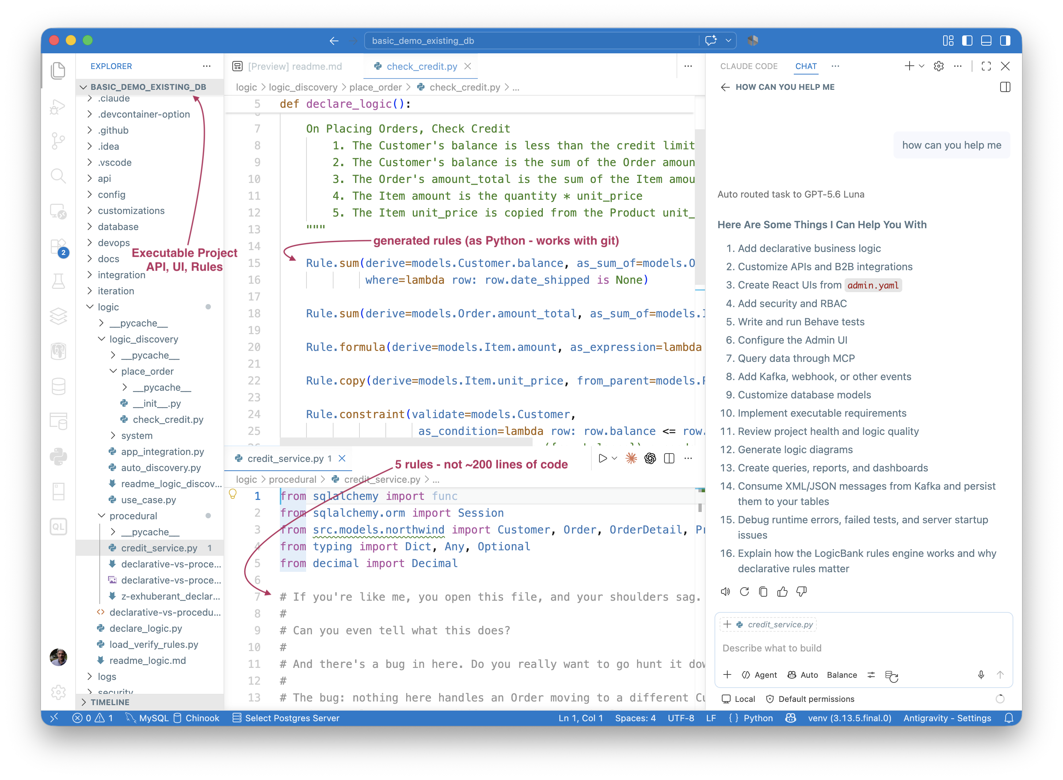Run the Python file play button
Viewport: 1063px width, 780px height.
pos(603,458)
